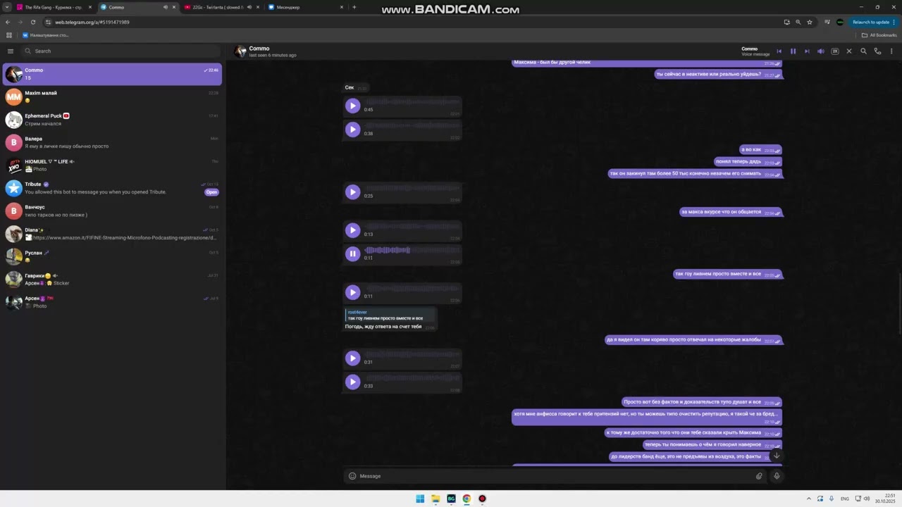Open chat with Diana

pos(113,234)
